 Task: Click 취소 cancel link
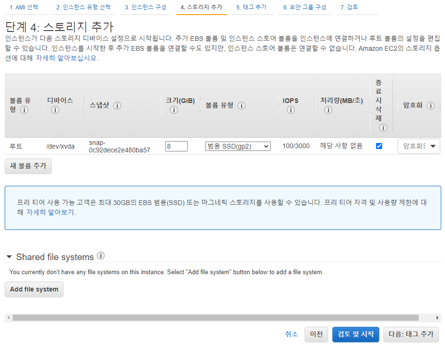pos(292,334)
